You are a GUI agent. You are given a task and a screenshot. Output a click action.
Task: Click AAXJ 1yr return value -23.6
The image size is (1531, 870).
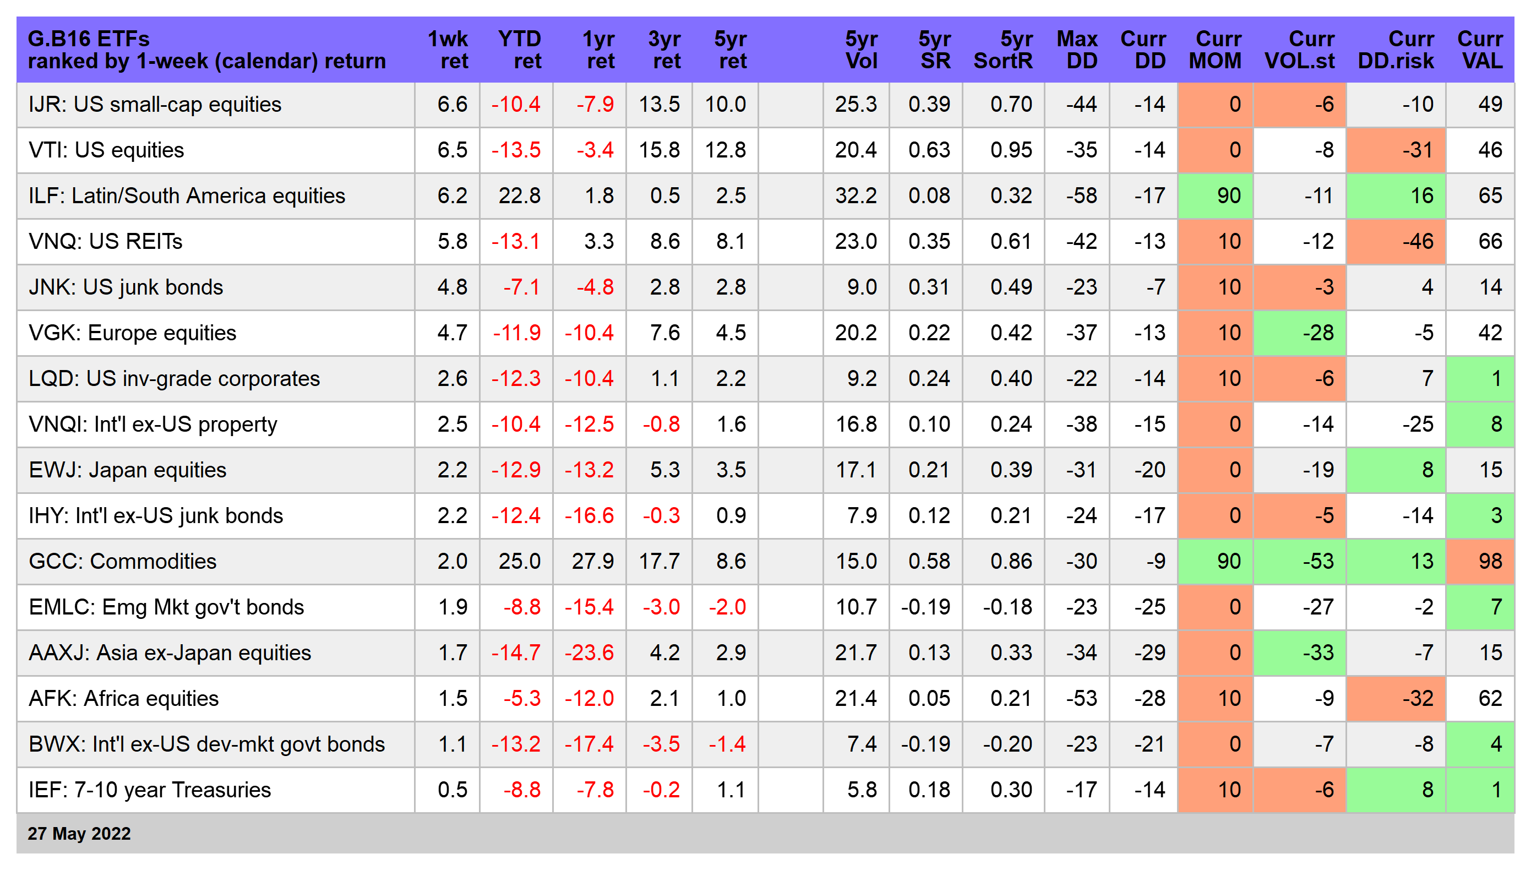pos(589,653)
